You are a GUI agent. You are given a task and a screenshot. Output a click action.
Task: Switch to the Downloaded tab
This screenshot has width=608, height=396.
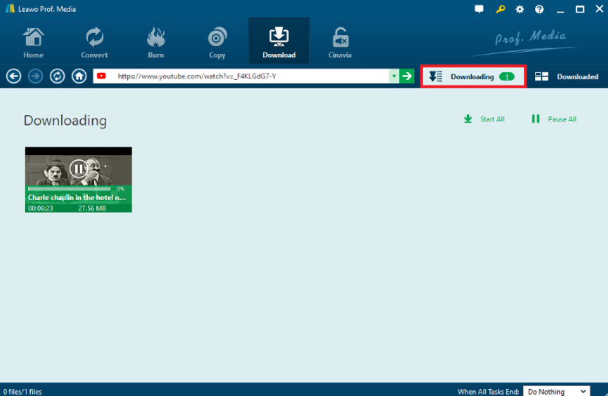567,77
